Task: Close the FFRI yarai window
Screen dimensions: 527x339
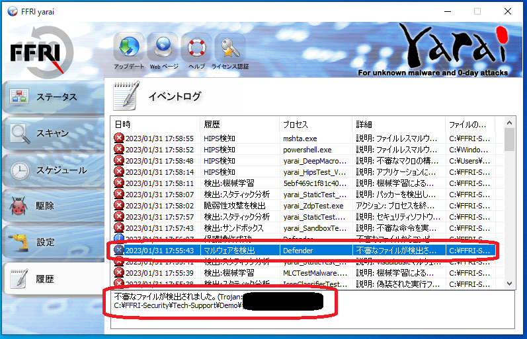Action: coord(508,11)
